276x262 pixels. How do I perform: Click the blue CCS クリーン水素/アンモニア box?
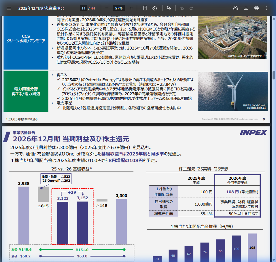tap(26, 43)
